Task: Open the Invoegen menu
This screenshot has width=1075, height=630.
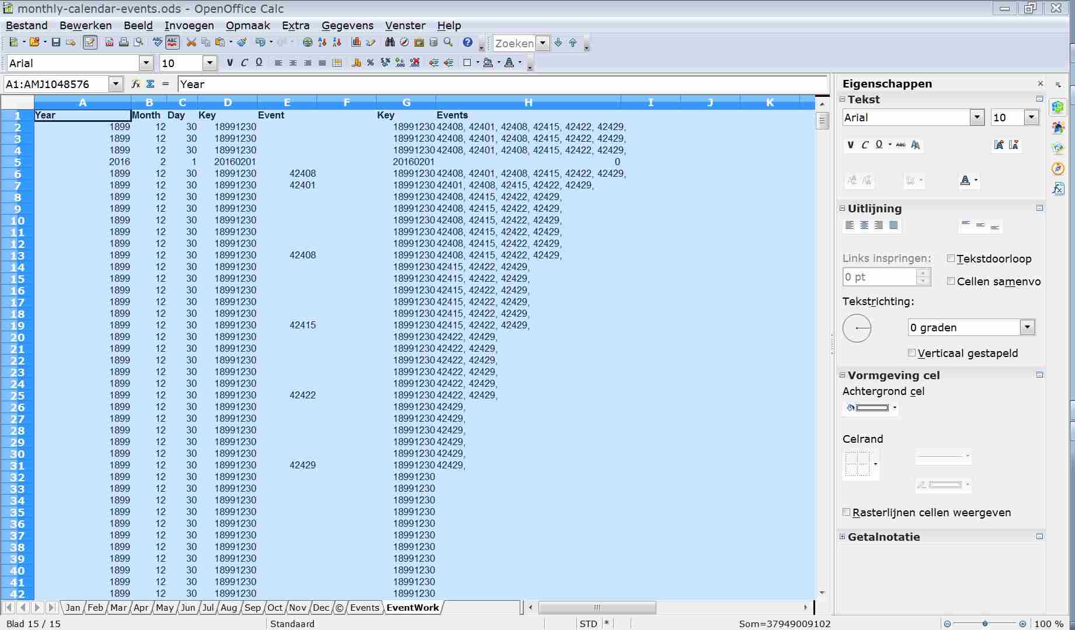Action: pos(189,25)
